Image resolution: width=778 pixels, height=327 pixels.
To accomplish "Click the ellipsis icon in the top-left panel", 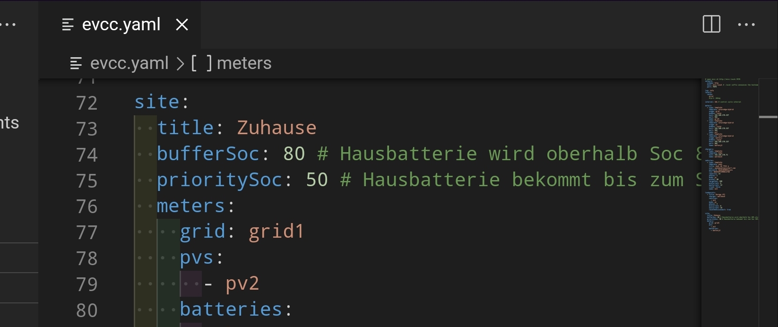I will tap(10, 25).
